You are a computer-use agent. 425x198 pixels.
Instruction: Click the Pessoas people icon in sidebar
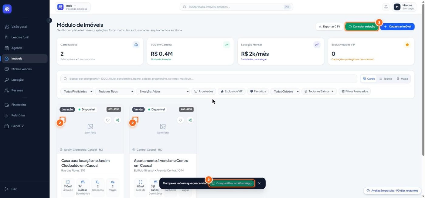click(x=7, y=90)
